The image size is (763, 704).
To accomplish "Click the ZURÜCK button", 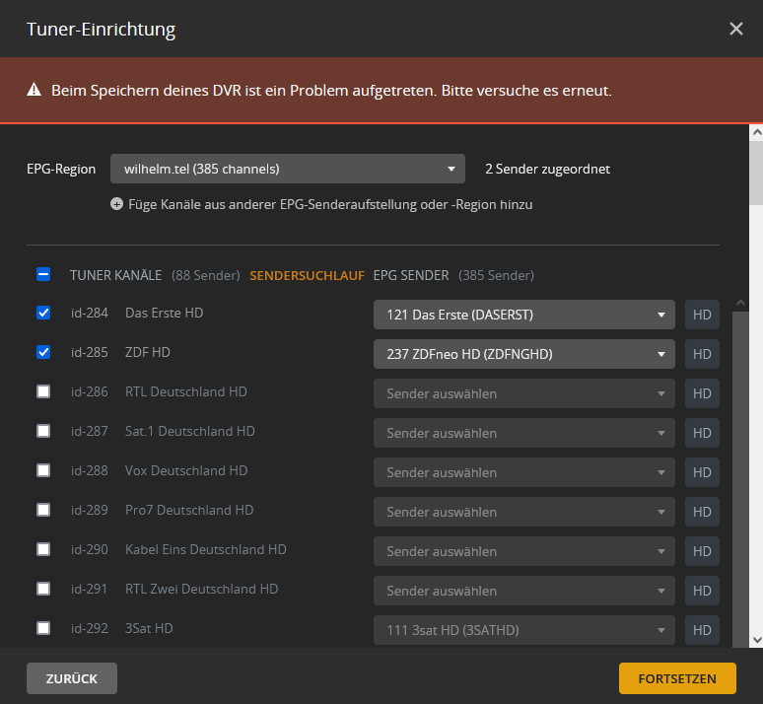I will coord(72,678).
